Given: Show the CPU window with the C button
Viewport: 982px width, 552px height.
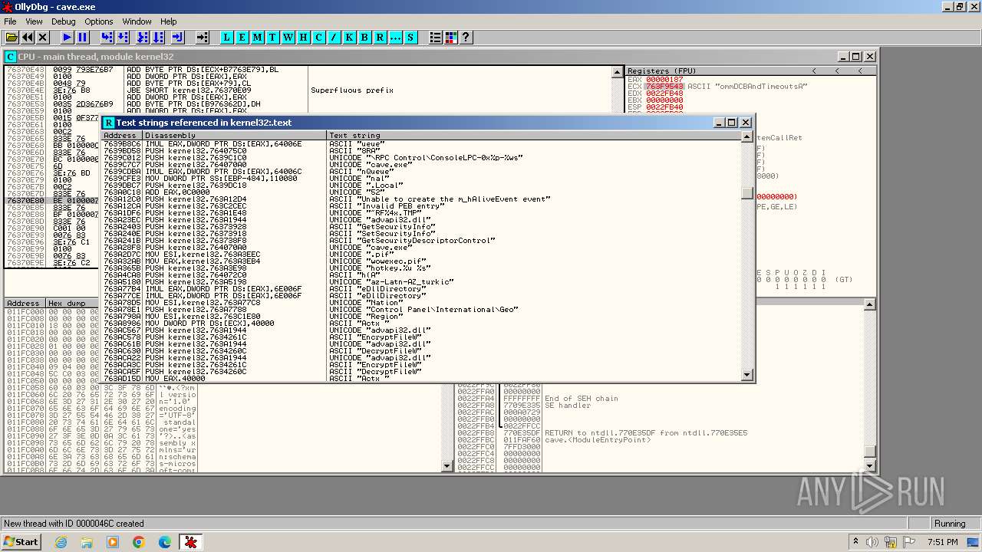Looking at the screenshot, I should click(x=319, y=37).
